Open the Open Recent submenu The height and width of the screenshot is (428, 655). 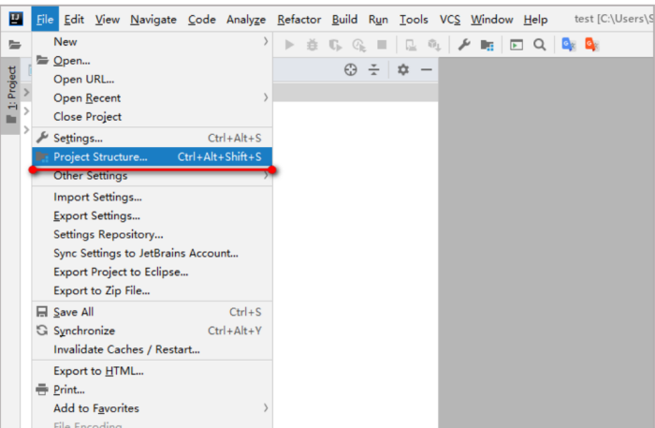(152, 97)
